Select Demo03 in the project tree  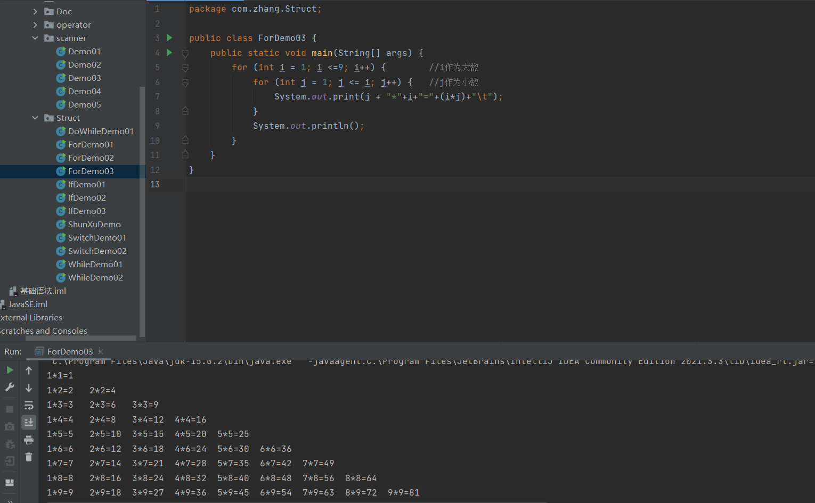pyautogui.click(x=84, y=78)
